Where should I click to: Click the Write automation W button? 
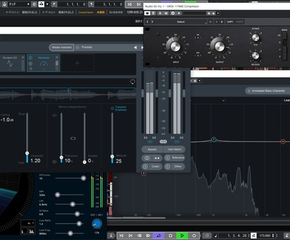tap(166, 13)
